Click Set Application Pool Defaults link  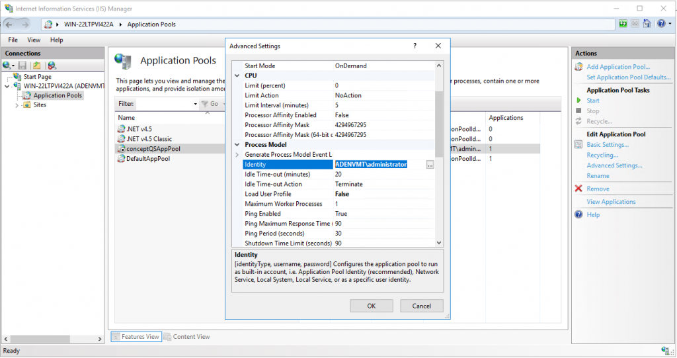pos(629,77)
